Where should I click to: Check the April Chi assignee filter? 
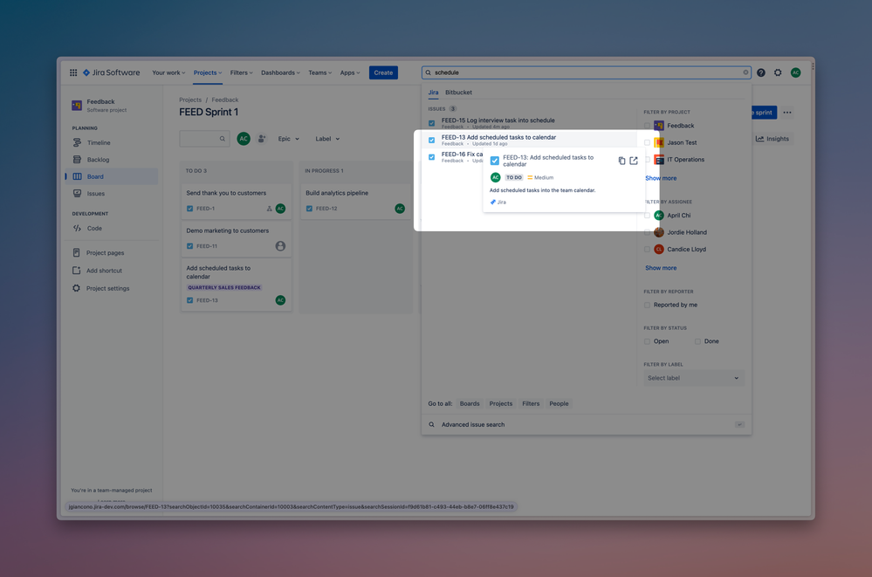pyautogui.click(x=647, y=216)
